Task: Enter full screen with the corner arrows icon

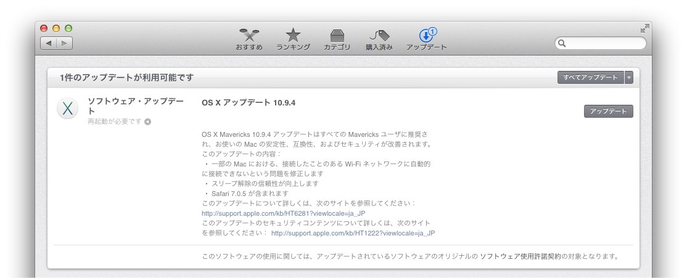Action: tap(644, 28)
